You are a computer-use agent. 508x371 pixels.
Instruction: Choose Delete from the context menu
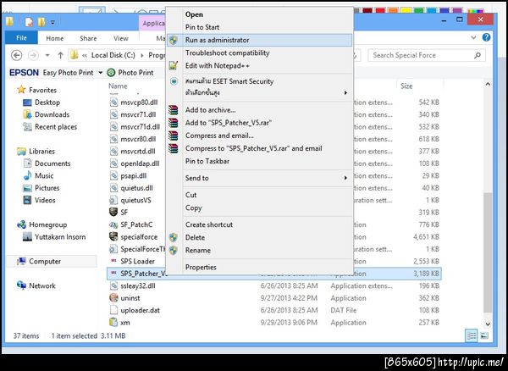pos(260,237)
